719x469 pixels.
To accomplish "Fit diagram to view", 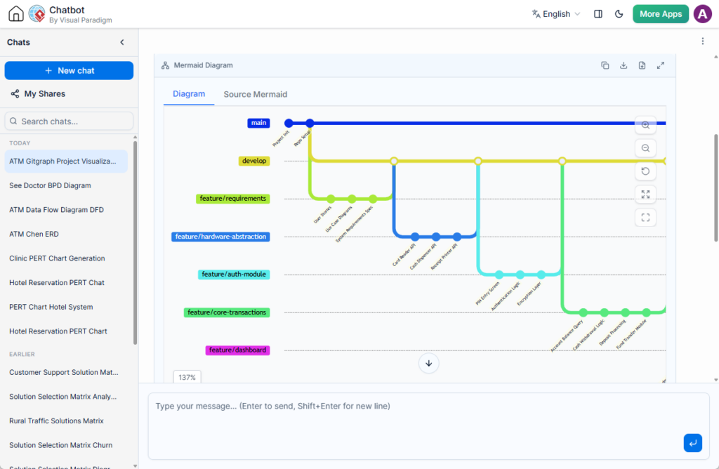I will 645,194.
